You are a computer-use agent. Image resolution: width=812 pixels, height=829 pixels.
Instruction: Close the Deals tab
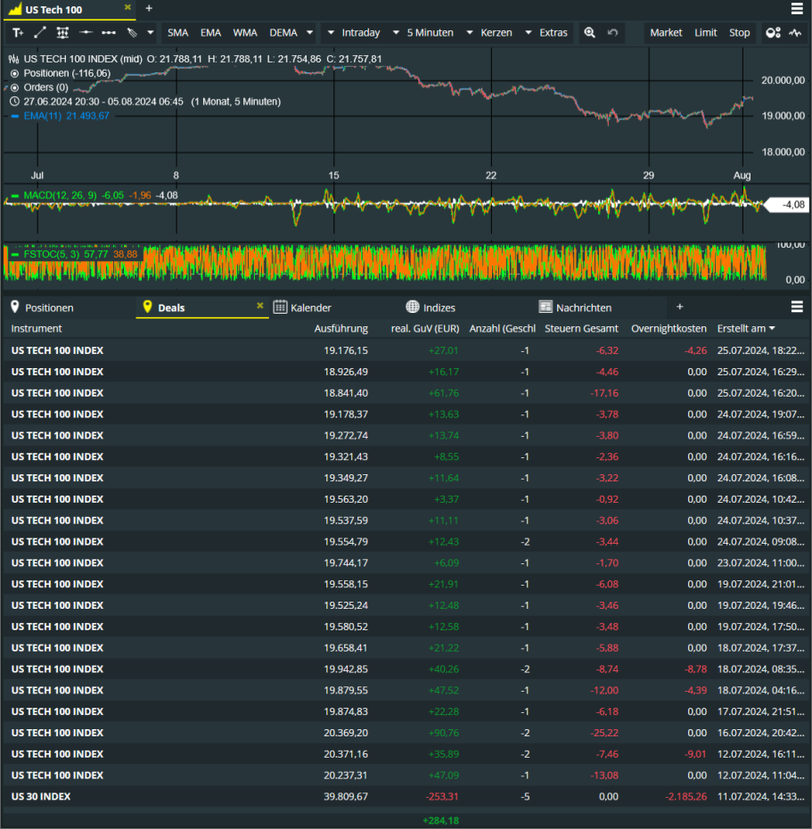(x=260, y=306)
